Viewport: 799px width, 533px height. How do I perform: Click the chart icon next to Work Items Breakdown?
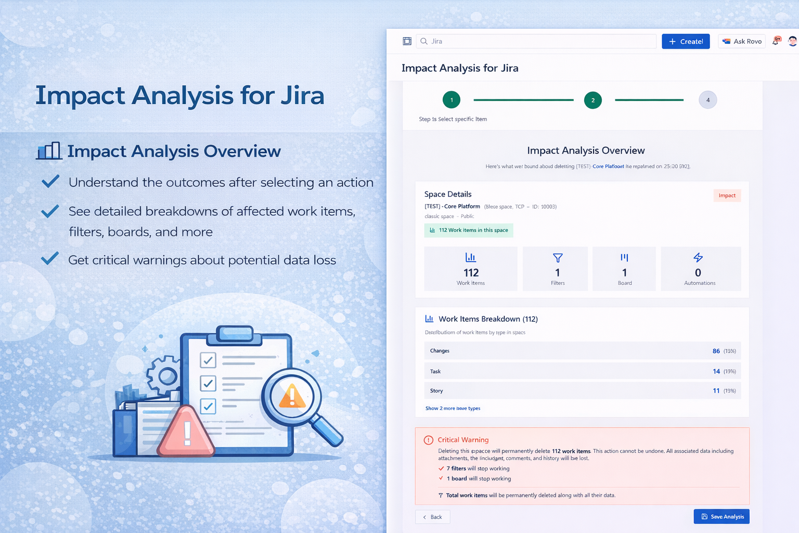click(429, 318)
